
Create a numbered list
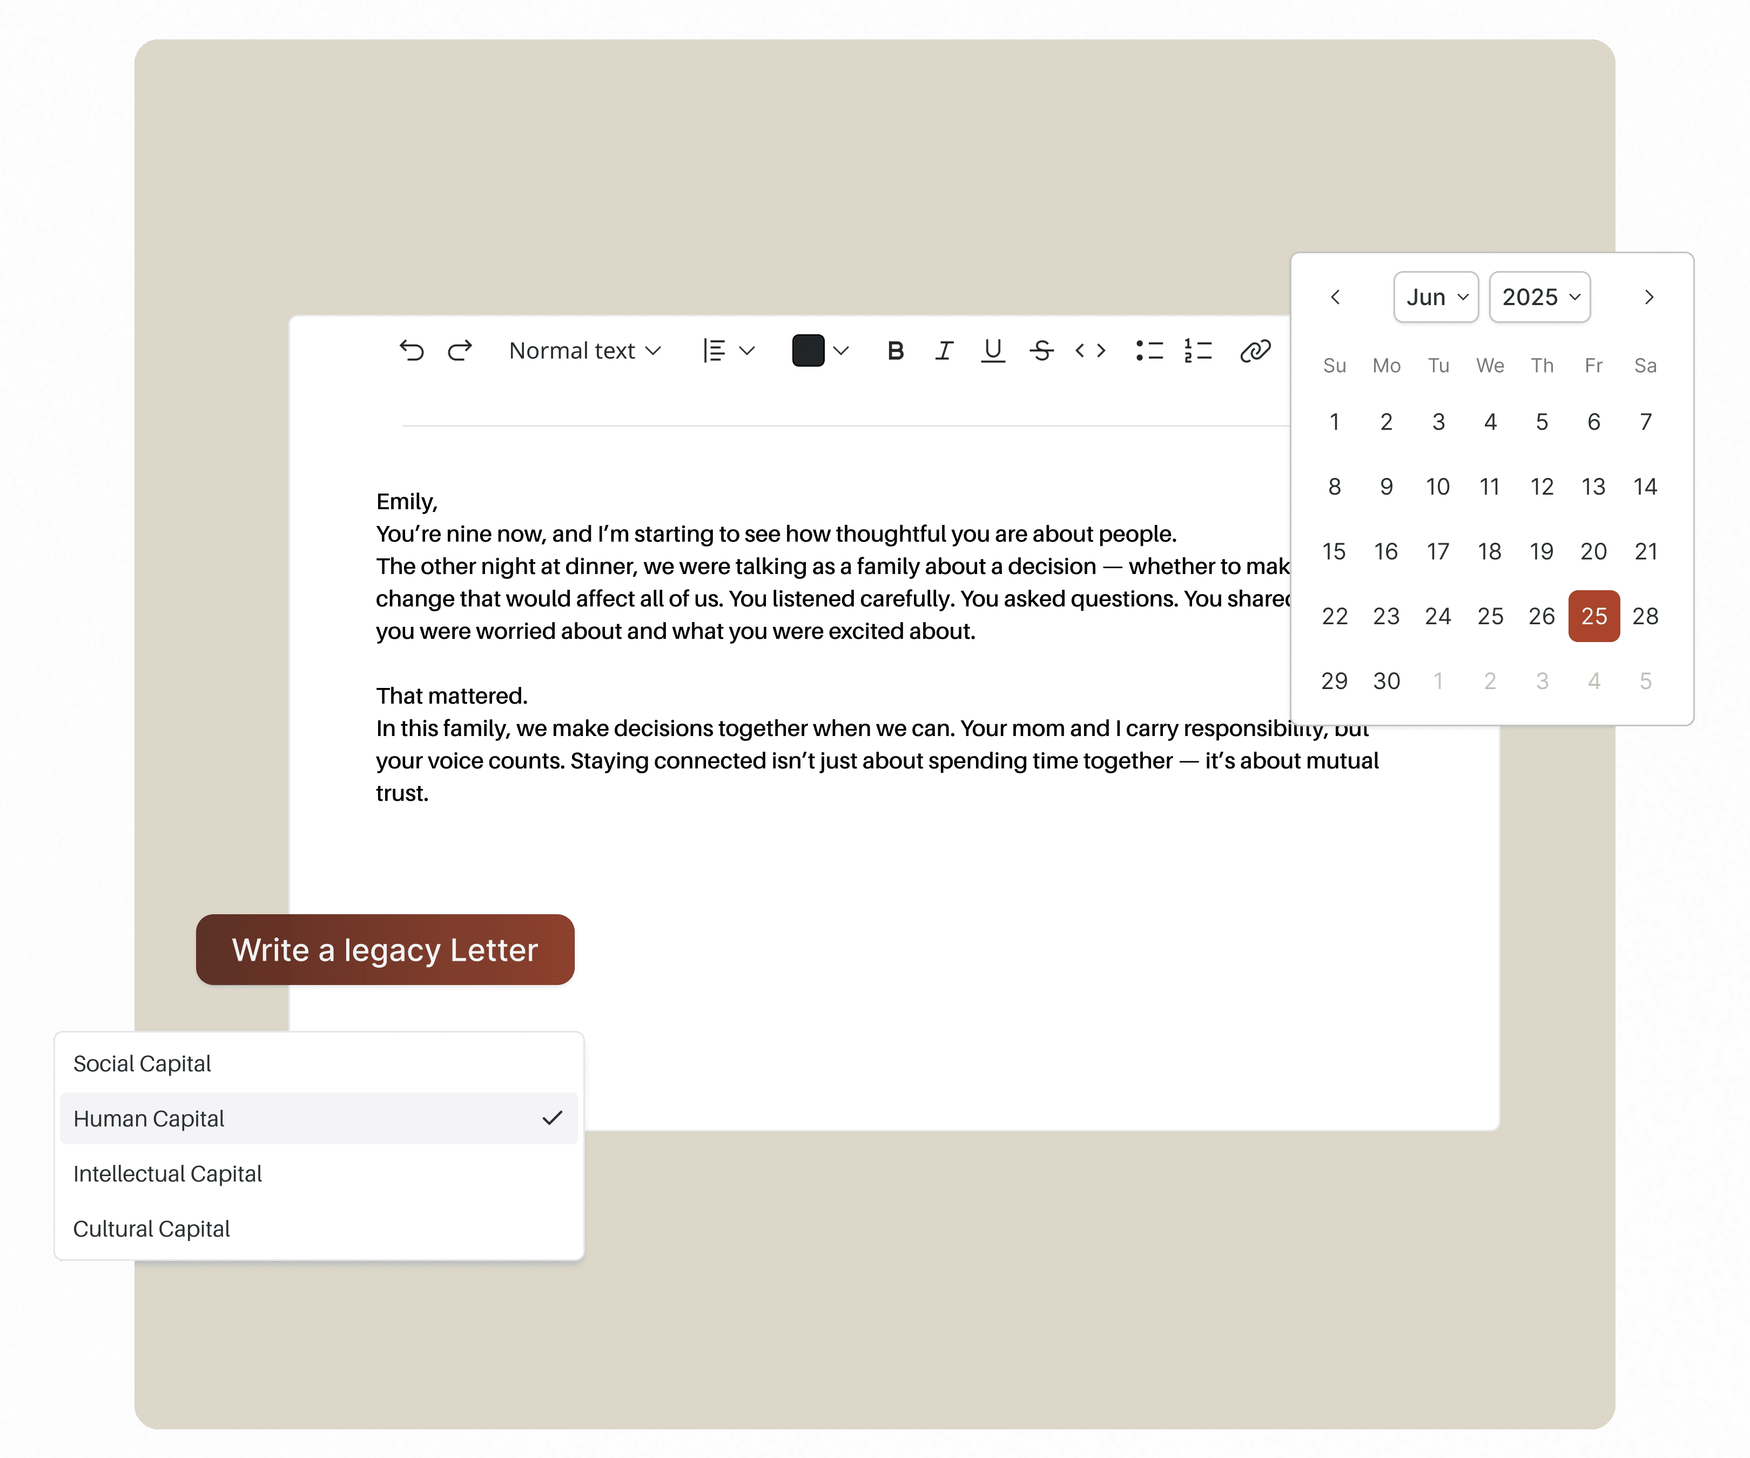(x=1197, y=351)
